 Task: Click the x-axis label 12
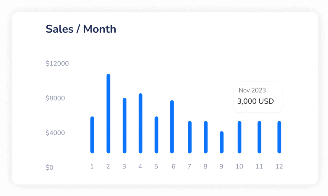(x=279, y=166)
